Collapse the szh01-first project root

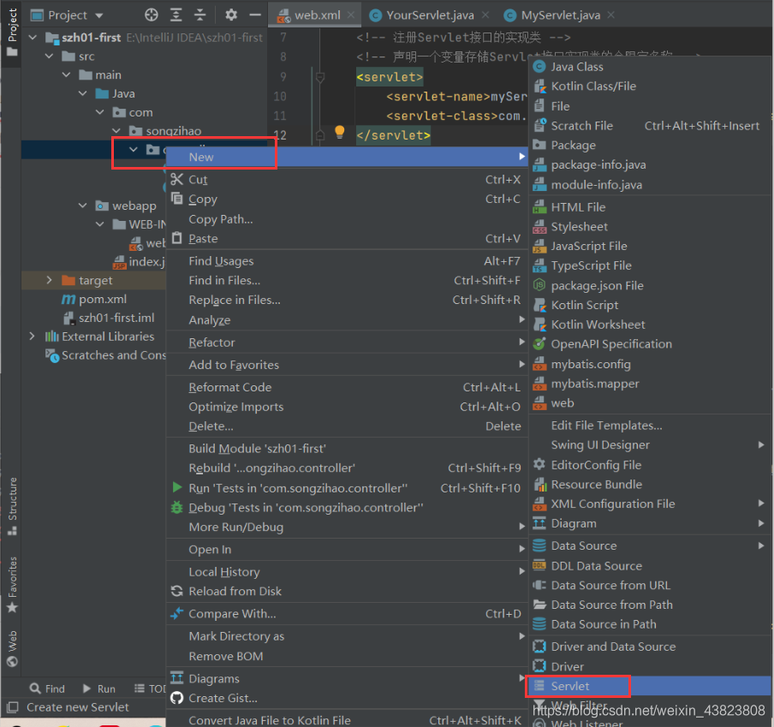(33, 38)
